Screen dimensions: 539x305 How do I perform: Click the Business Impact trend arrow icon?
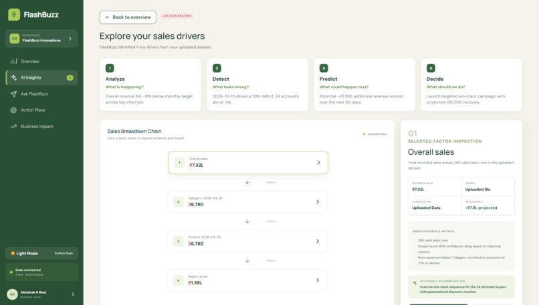click(x=13, y=127)
